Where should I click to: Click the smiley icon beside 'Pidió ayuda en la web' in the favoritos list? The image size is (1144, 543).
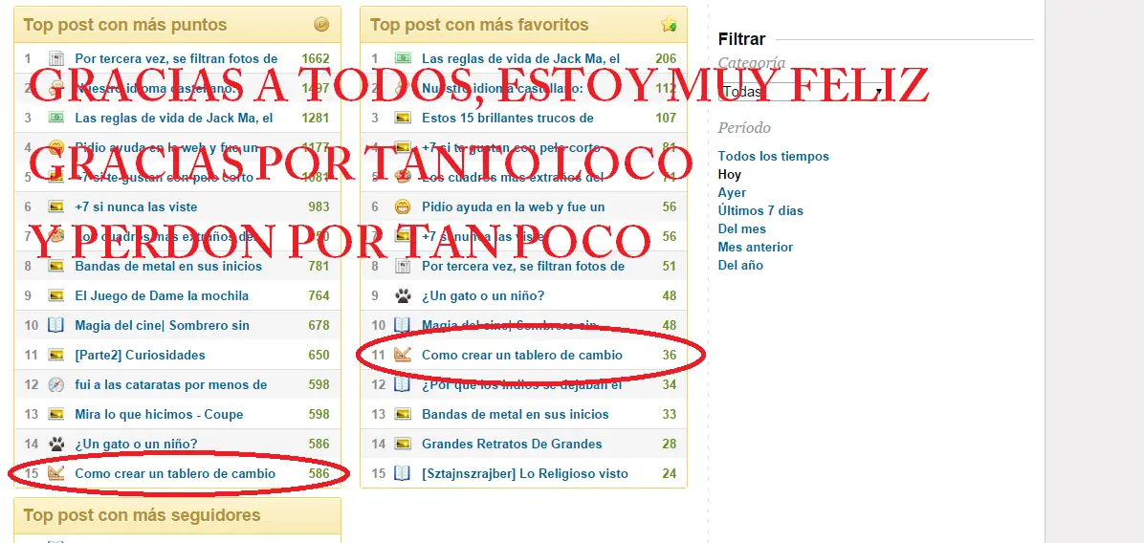click(x=403, y=207)
